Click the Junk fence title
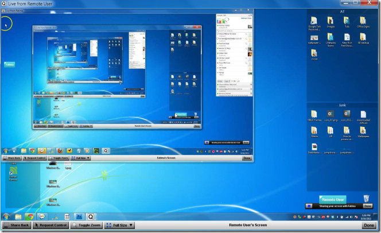Viewport: 381px width, 233px height. pos(342,105)
